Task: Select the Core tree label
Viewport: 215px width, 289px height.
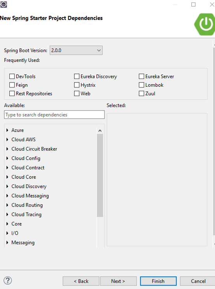Action: 17,224
